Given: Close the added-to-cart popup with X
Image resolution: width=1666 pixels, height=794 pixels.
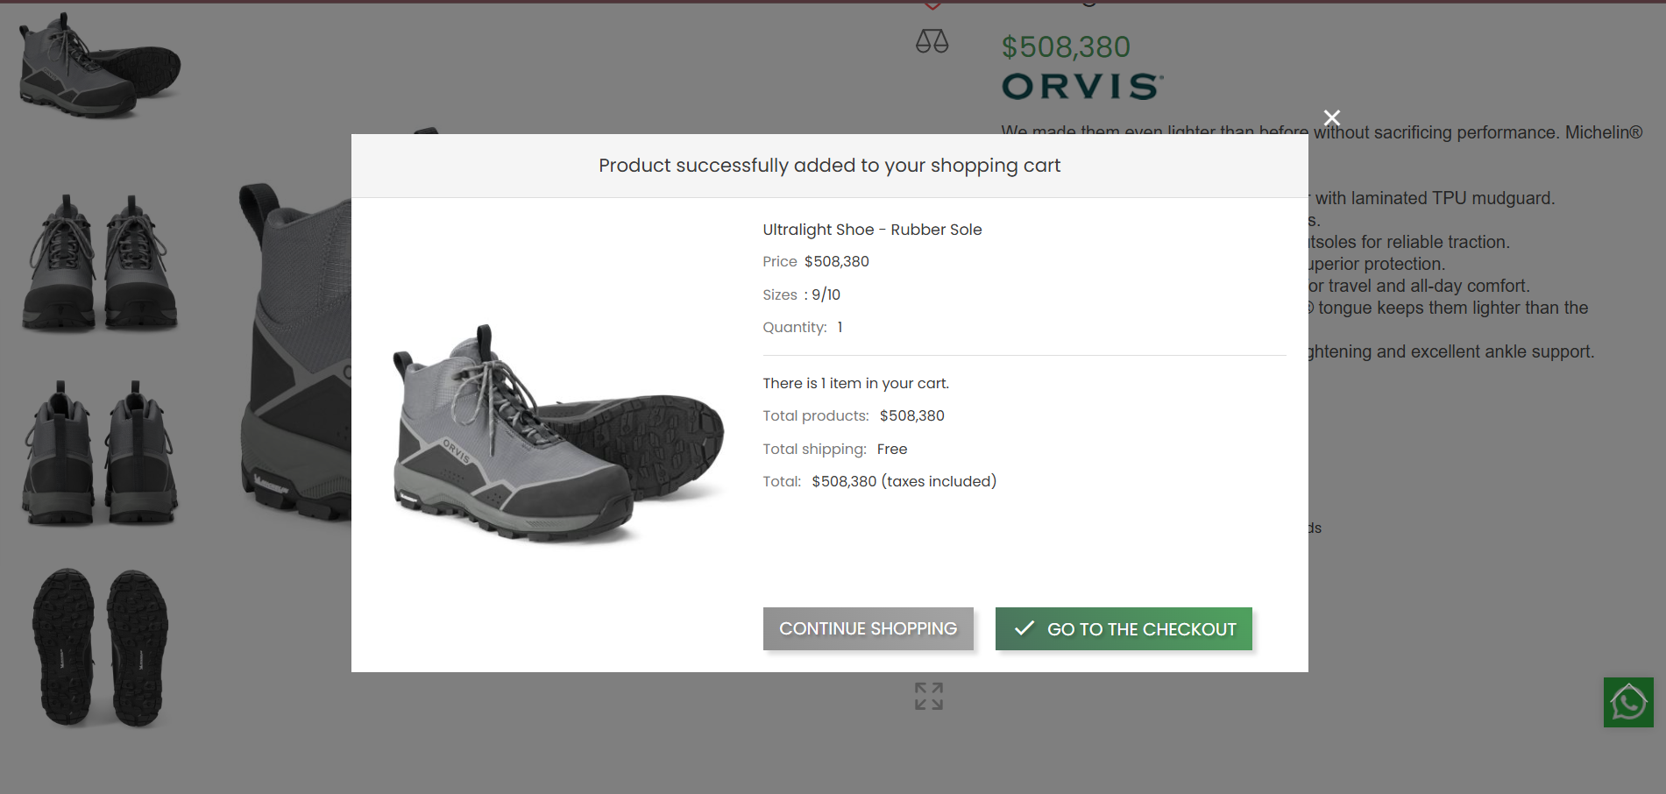Looking at the screenshot, I should pyautogui.click(x=1331, y=117).
